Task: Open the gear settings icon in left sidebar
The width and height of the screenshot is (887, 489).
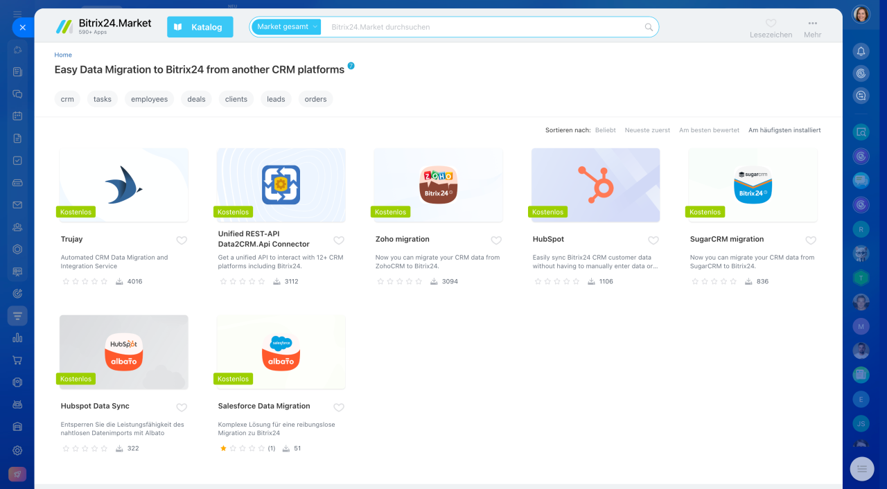Action: [x=17, y=450]
